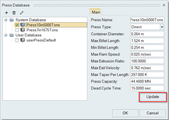Click the plus icon to add press

[6, 13]
